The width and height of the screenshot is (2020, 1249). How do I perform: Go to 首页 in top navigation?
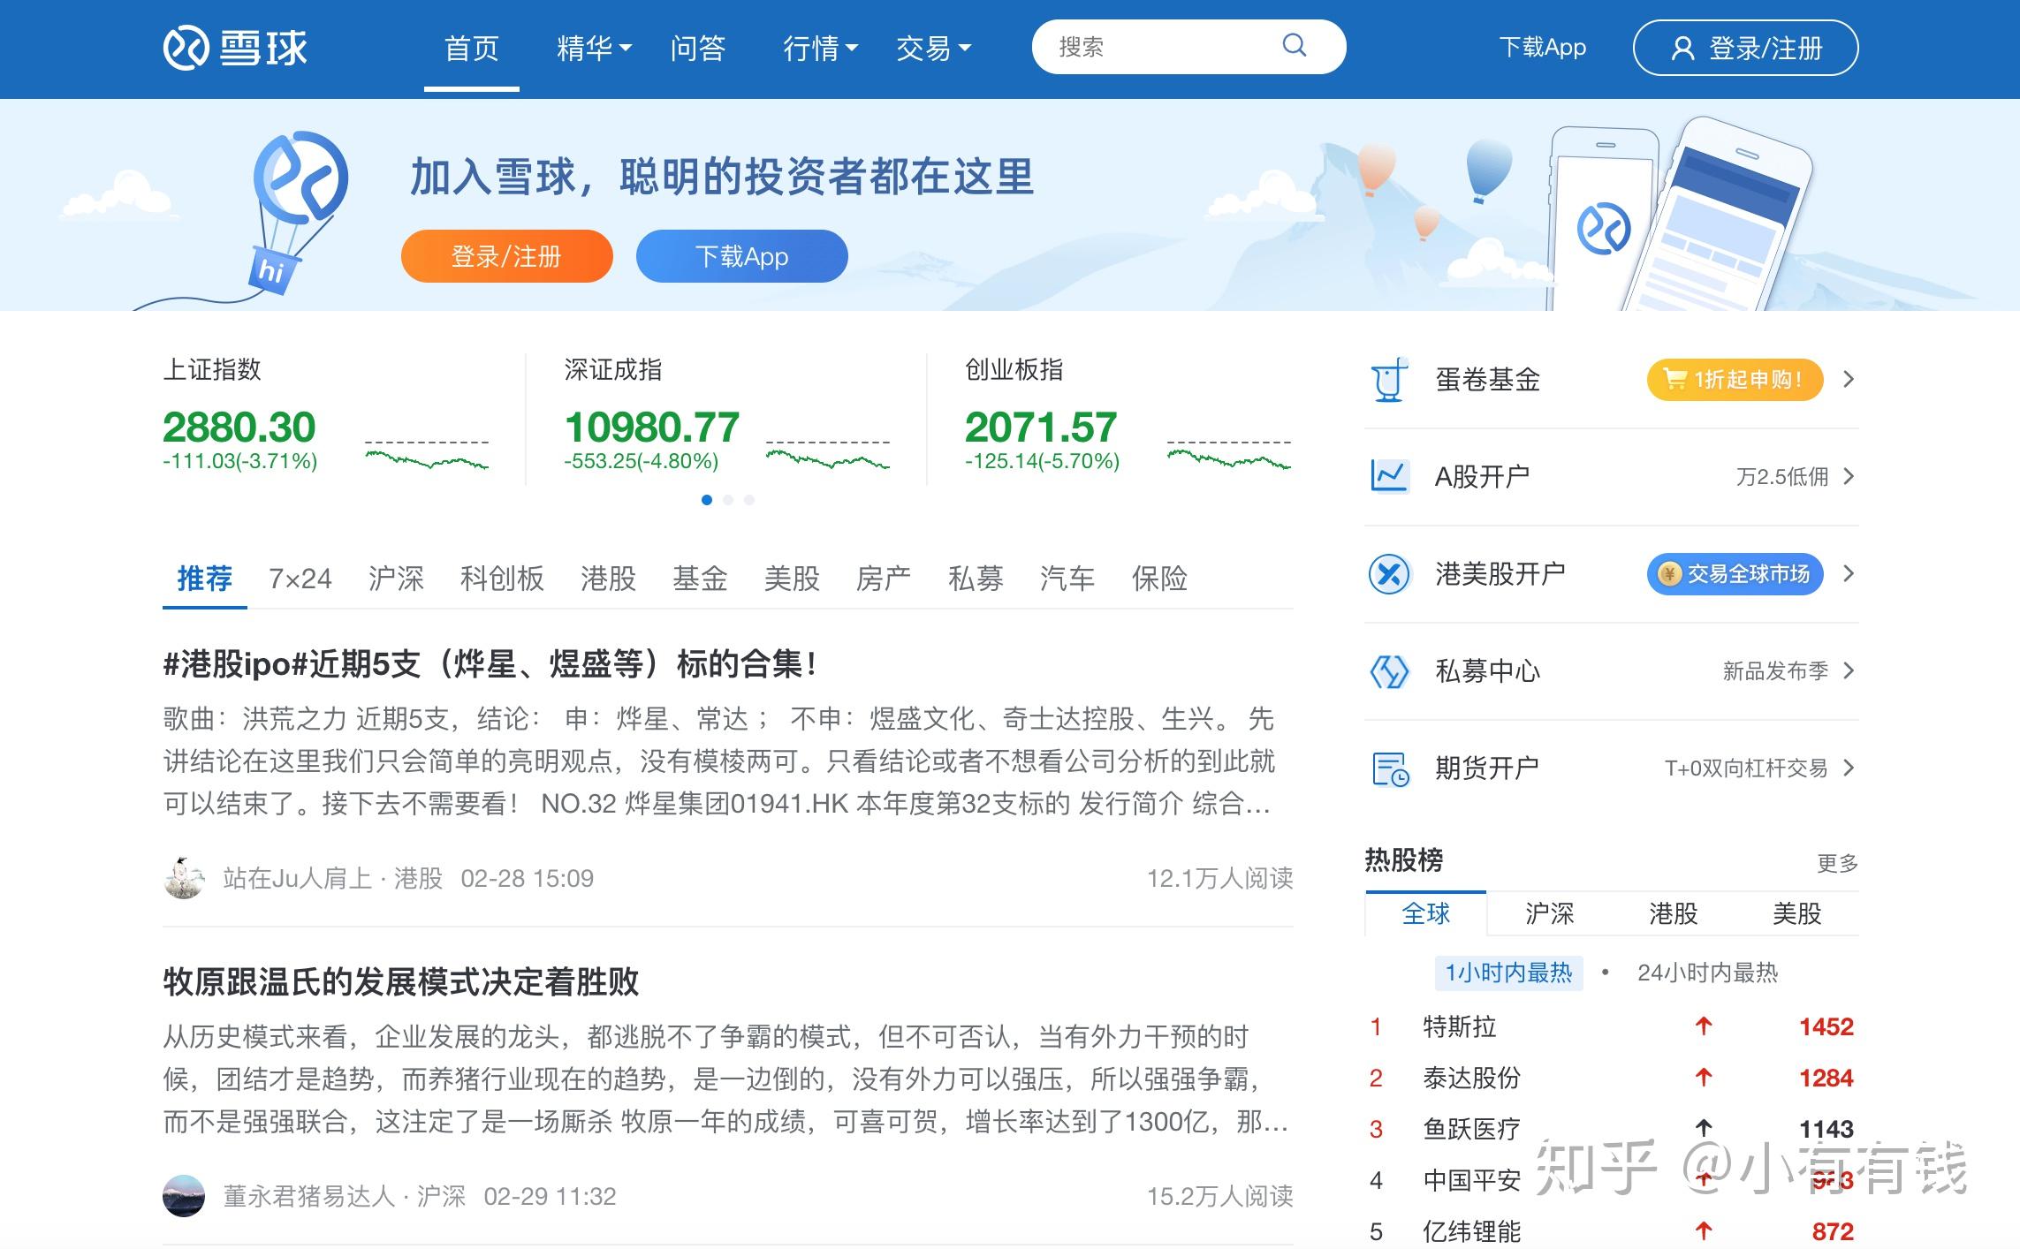(472, 48)
